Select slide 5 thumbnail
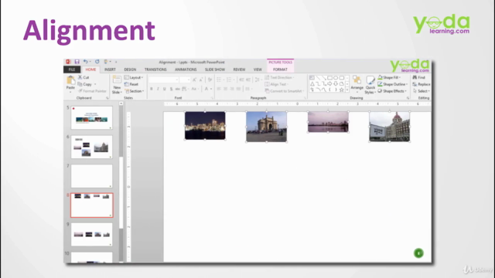This screenshot has height=278, width=495. coord(91,117)
